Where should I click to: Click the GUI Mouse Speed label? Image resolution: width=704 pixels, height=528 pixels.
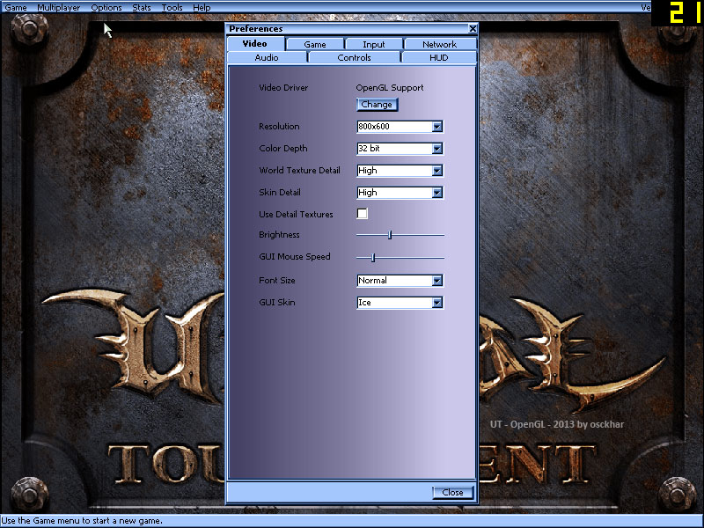point(295,256)
